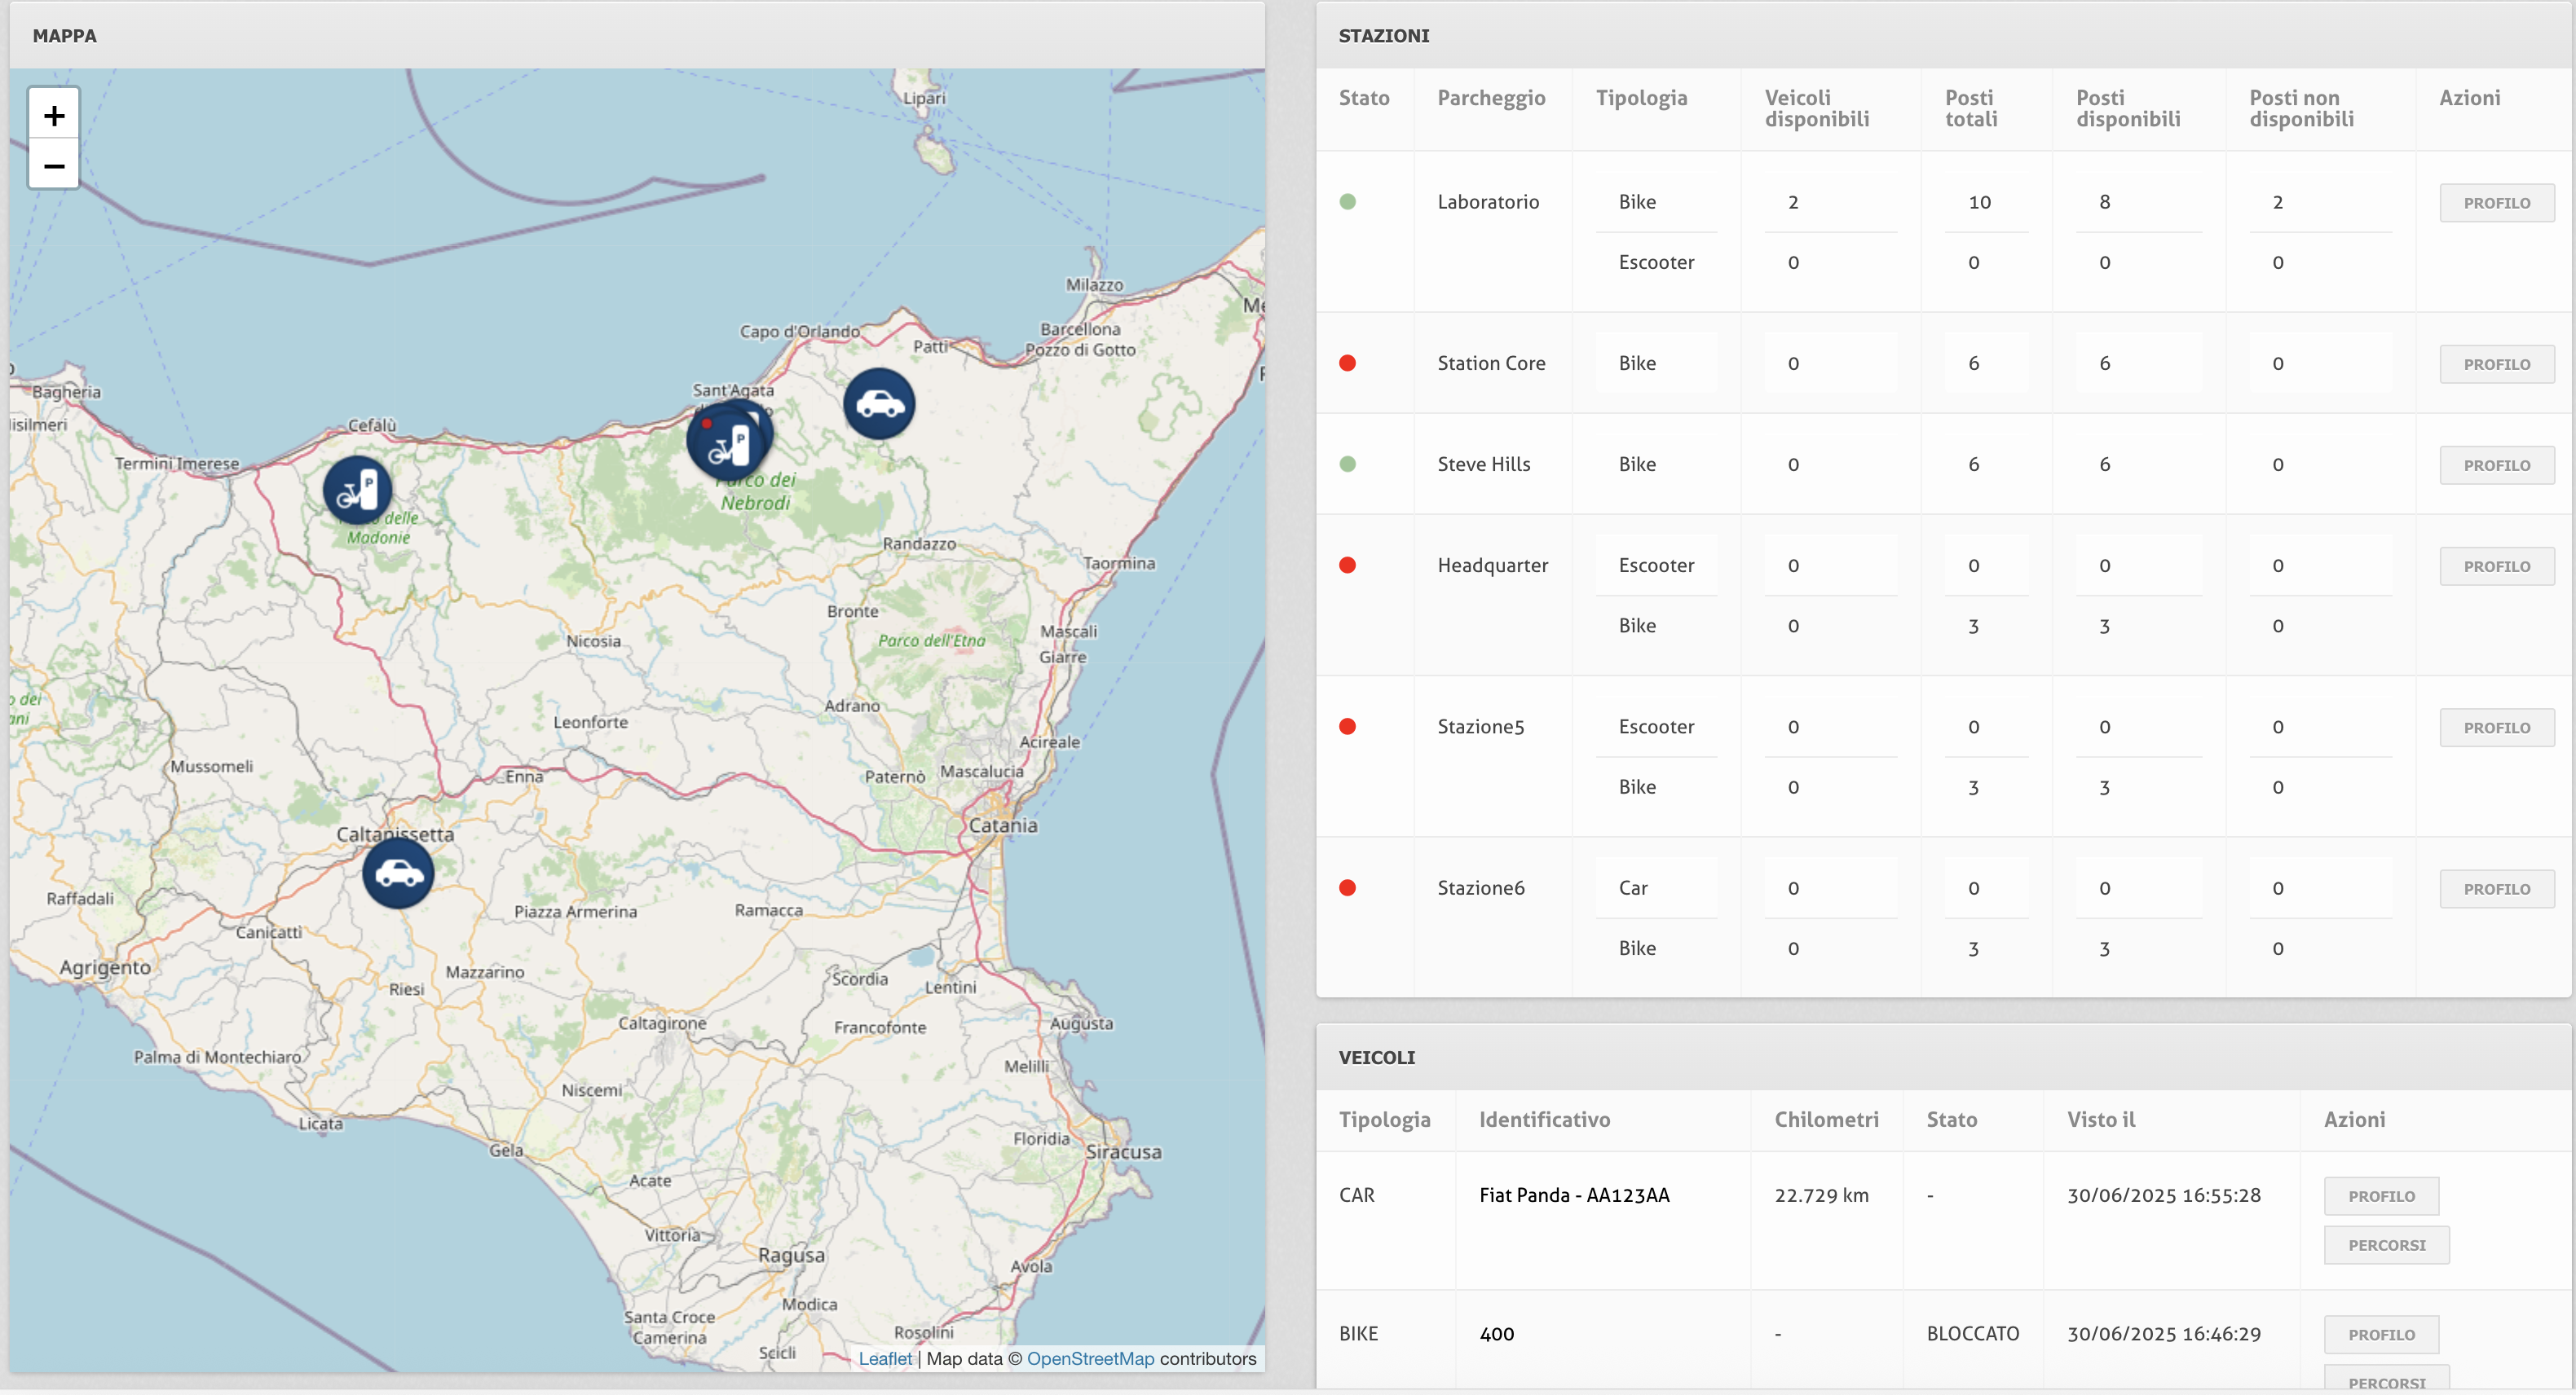Click the BLOCCATO status of bike 400
The height and width of the screenshot is (1395, 2576).
click(x=1972, y=1333)
